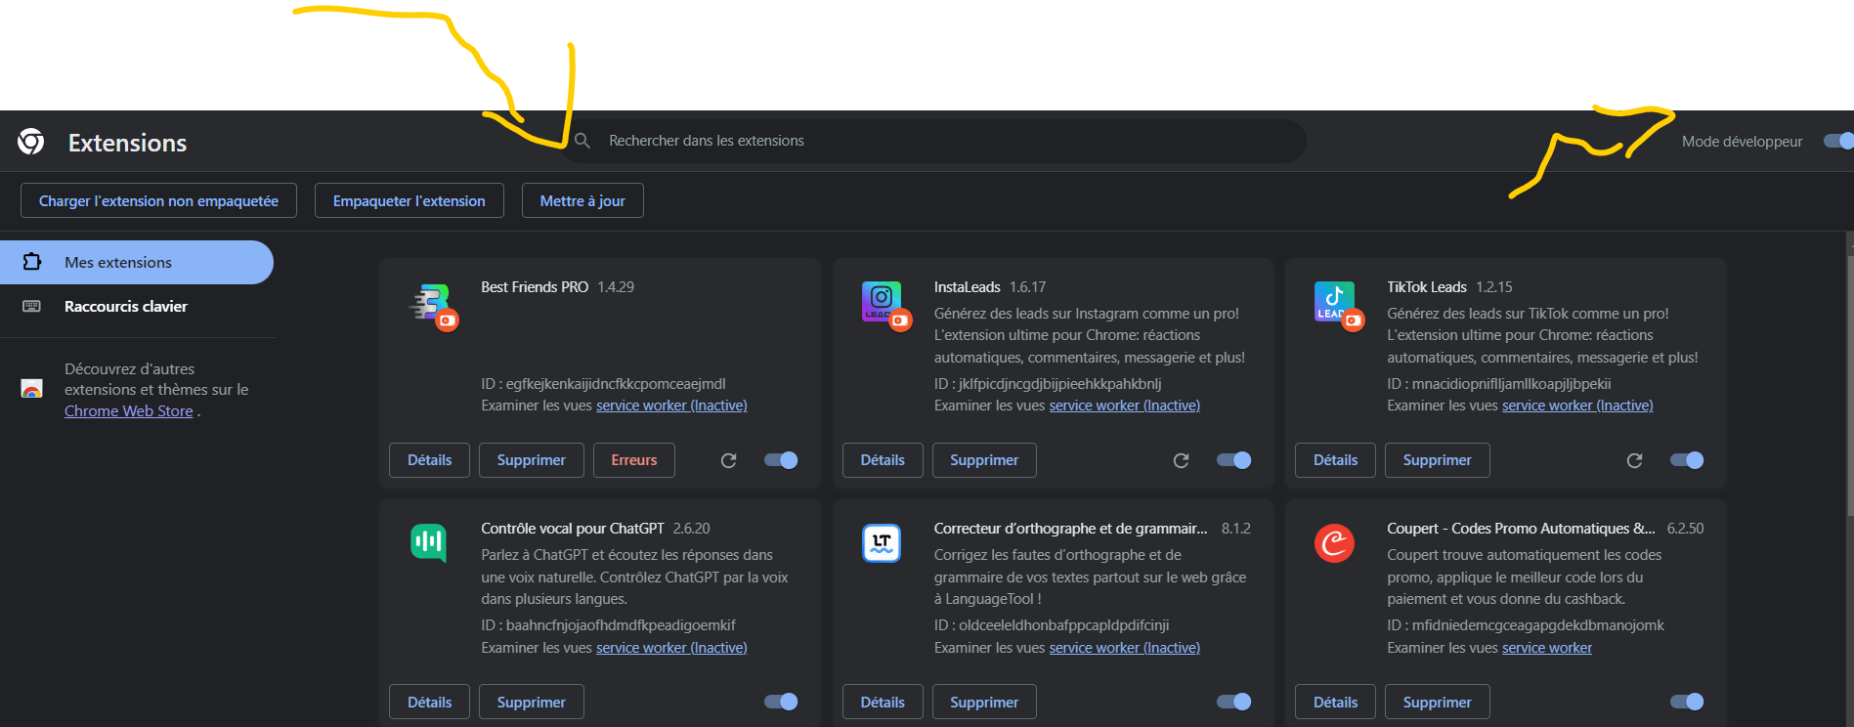Click the Mes extensions puzzle icon
The width and height of the screenshot is (1854, 727).
click(32, 262)
